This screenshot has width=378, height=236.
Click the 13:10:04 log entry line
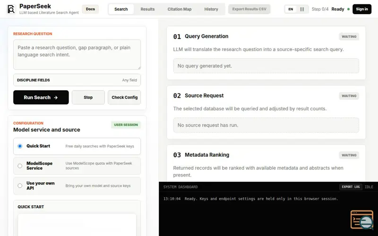pos(251,199)
